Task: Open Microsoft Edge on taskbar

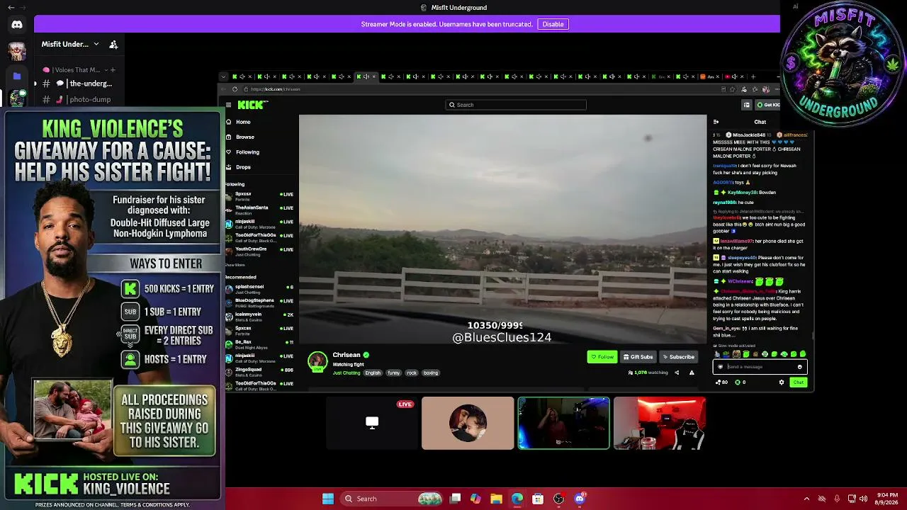Action: tap(517, 499)
